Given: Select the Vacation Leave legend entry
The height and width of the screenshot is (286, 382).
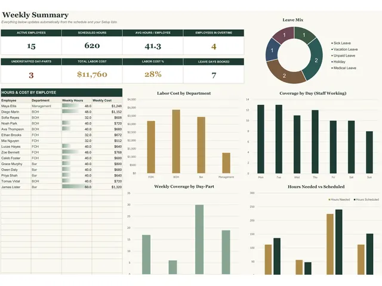Looking at the screenshot, I should click(x=344, y=49).
